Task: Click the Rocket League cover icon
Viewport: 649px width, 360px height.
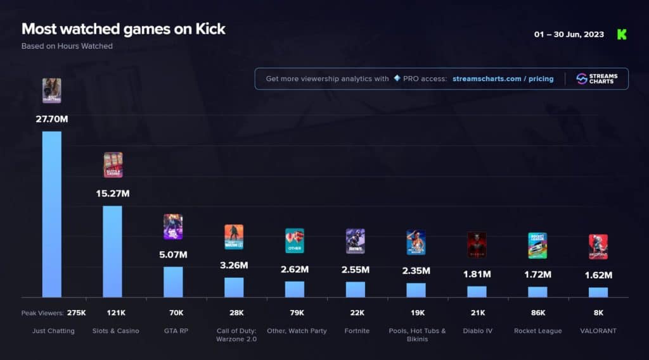Action: (537, 245)
